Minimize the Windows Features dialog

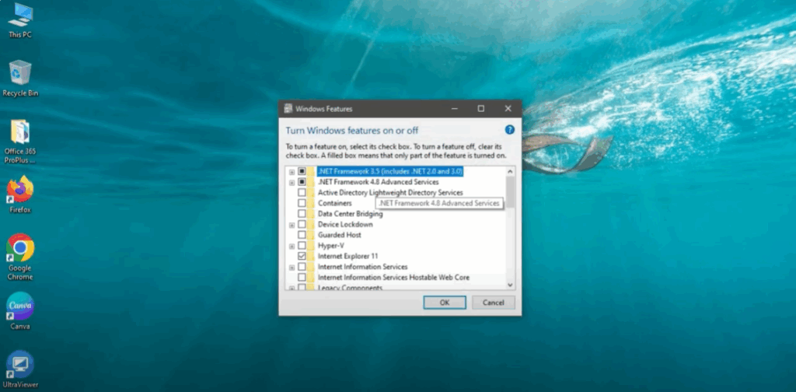(454, 109)
